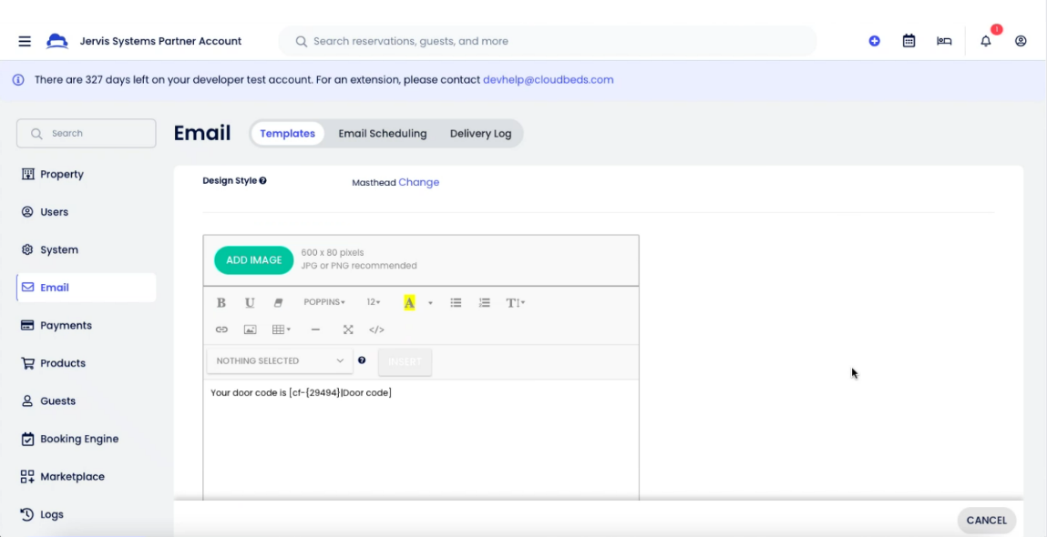Open the bed rooms icon in header
The width and height of the screenshot is (1047, 537).
coord(944,41)
